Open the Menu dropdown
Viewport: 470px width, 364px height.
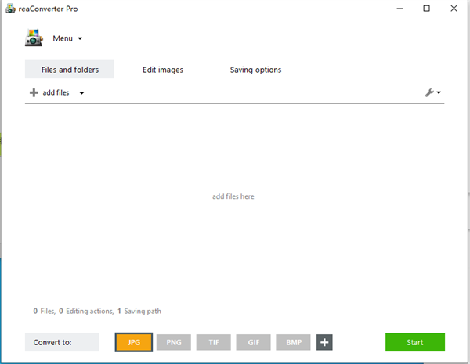pyautogui.click(x=67, y=38)
